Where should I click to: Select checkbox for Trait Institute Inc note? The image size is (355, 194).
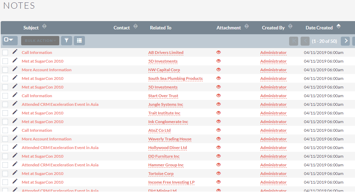click(5, 113)
